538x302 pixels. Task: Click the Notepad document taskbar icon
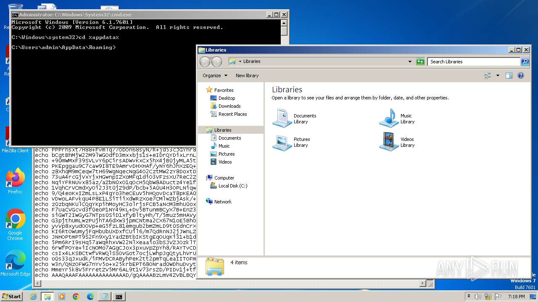105,297
